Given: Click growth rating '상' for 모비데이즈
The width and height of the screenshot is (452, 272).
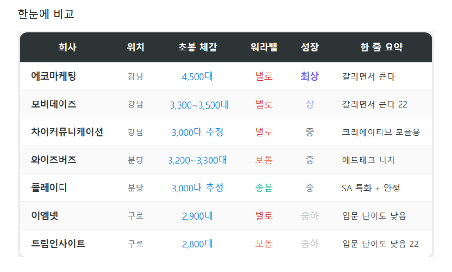Looking at the screenshot, I should [310, 104].
